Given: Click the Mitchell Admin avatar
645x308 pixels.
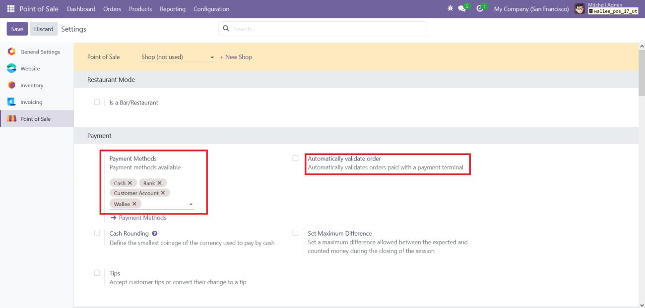Looking at the screenshot, I should click(x=579, y=9).
